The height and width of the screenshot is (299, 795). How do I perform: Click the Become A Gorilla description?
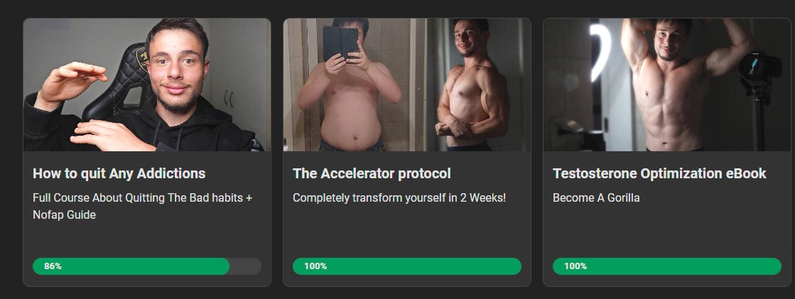click(596, 197)
